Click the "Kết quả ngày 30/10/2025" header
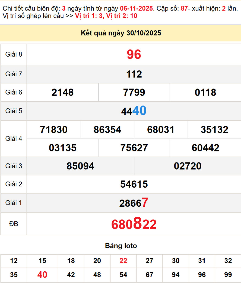Viewport: 241px width, 283px height. point(121,33)
